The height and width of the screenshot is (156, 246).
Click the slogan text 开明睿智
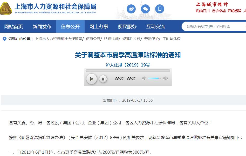click(x=234, y=11)
